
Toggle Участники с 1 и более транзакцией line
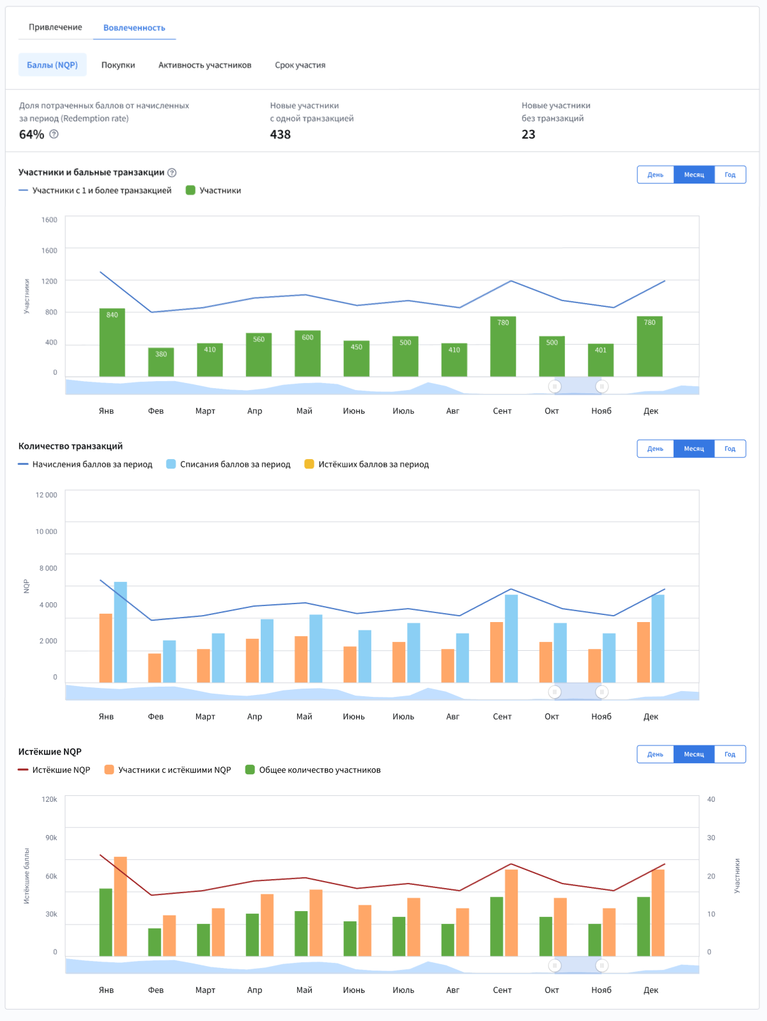click(x=95, y=191)
